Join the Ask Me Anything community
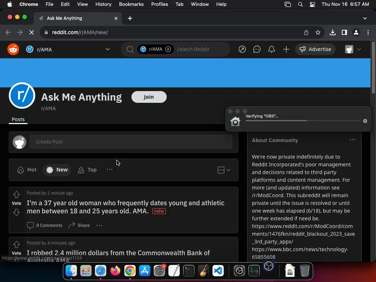This screenshot has width=376, height=282. (149, 97)
